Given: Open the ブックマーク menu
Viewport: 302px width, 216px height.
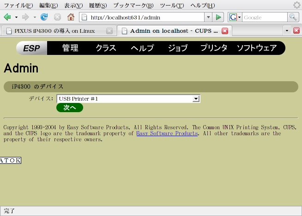Looking at the screenshot, I should pos(133,6).
